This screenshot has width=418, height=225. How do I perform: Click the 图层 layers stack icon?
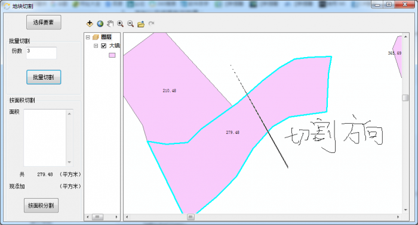96,37
